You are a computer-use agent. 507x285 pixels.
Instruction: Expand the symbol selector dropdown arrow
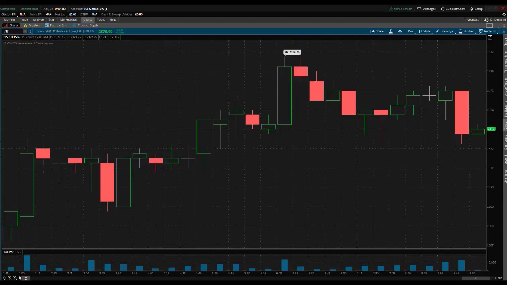[25, 31]
